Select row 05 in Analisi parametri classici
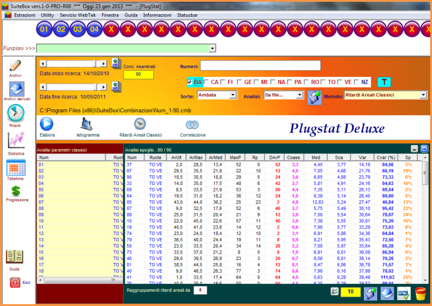Viewport: 432px width, 306px height. [x=80, y=190]
